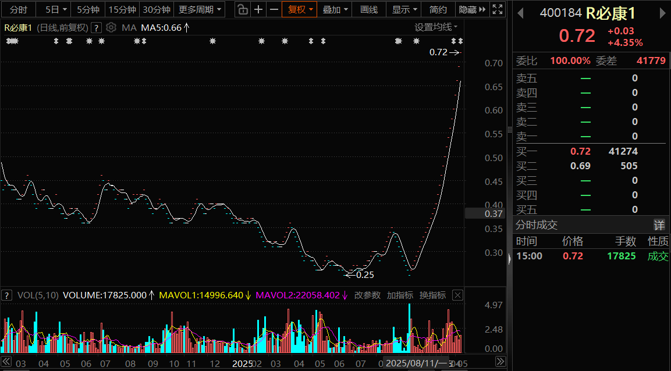Jump to latest data with double-right arrow

click(x=500, y=362)
